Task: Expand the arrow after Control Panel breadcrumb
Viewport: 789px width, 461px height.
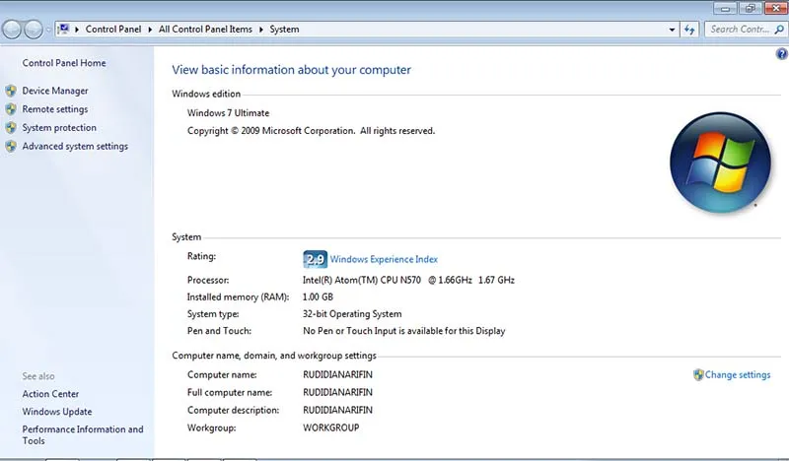Action: click(150, 30)
